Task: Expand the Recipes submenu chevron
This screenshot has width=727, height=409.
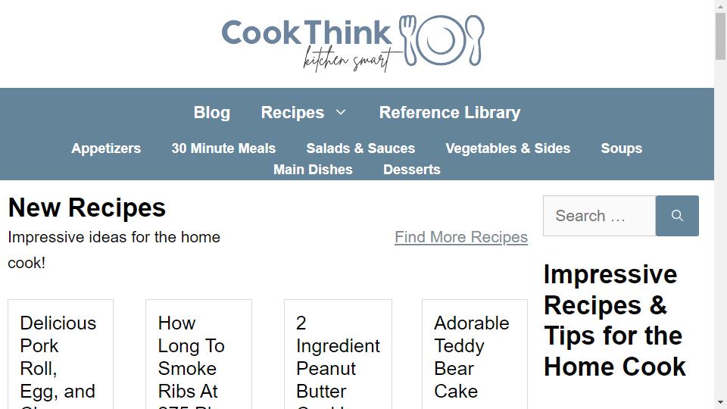Action: (341, 112)
